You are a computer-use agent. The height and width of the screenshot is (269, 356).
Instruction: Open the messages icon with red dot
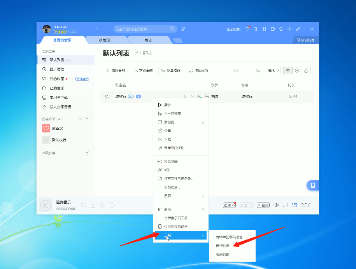pyautogui.click(x=247, y=29)
